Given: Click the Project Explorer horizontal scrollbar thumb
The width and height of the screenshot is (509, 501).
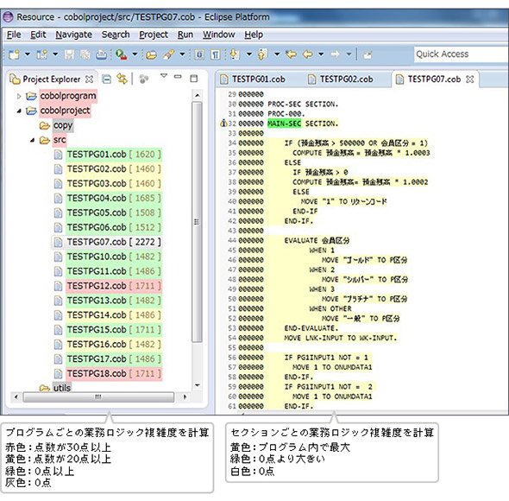Looking at the screenshot, I should click(98, 397).
